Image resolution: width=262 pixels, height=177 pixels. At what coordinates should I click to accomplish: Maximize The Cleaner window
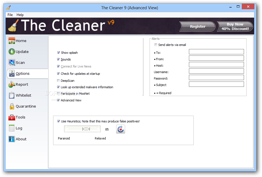pos(238,7)
